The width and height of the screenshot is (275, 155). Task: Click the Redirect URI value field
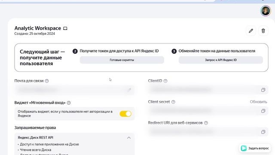208,132
